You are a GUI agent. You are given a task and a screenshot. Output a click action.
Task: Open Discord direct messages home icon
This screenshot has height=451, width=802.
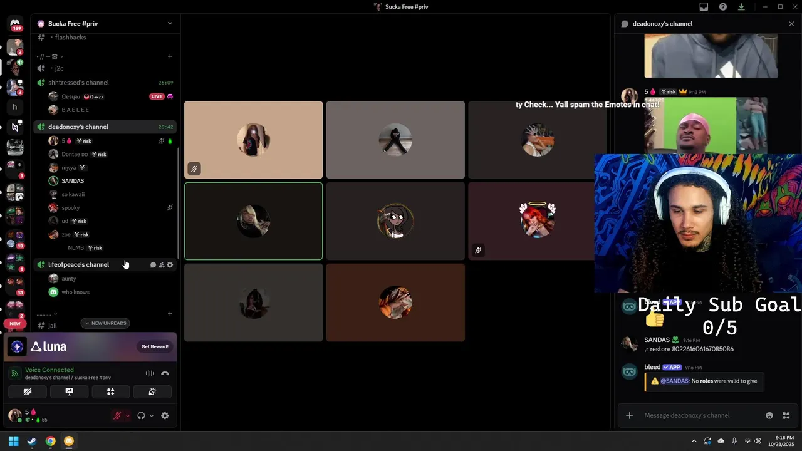pos(15,23)
